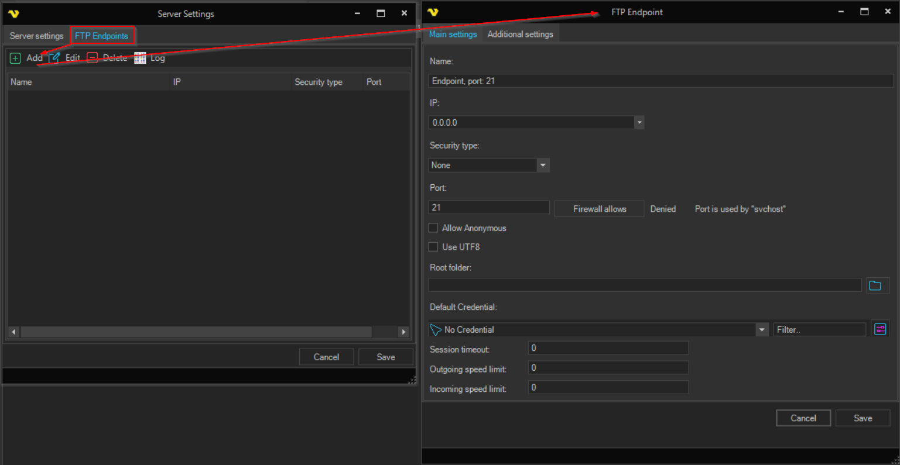Click the Port number field
900x465 pixels.
tap(489, 208)
